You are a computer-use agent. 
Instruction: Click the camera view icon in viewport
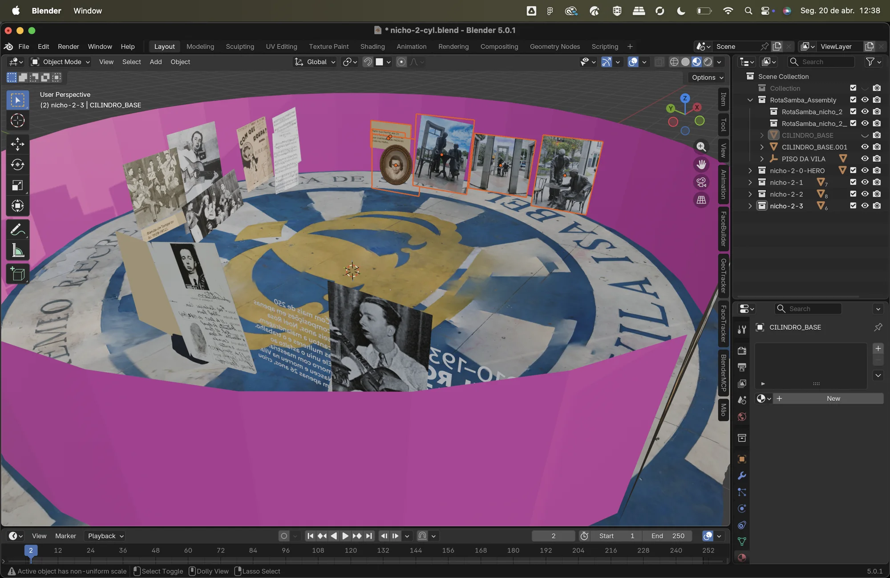(701, 182)
